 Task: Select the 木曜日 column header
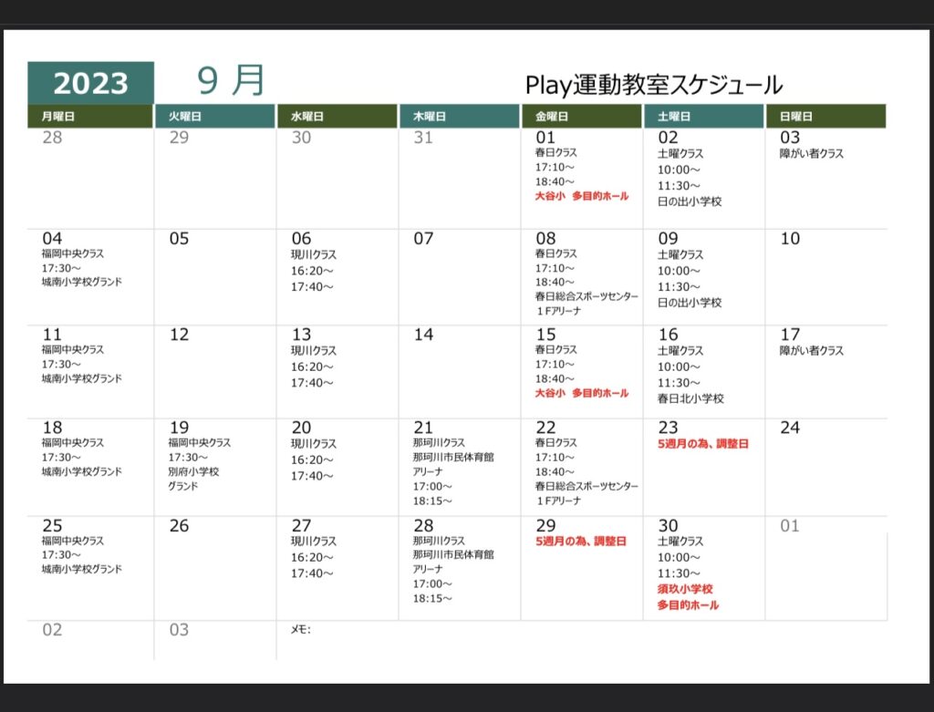[x=460, y=116]
